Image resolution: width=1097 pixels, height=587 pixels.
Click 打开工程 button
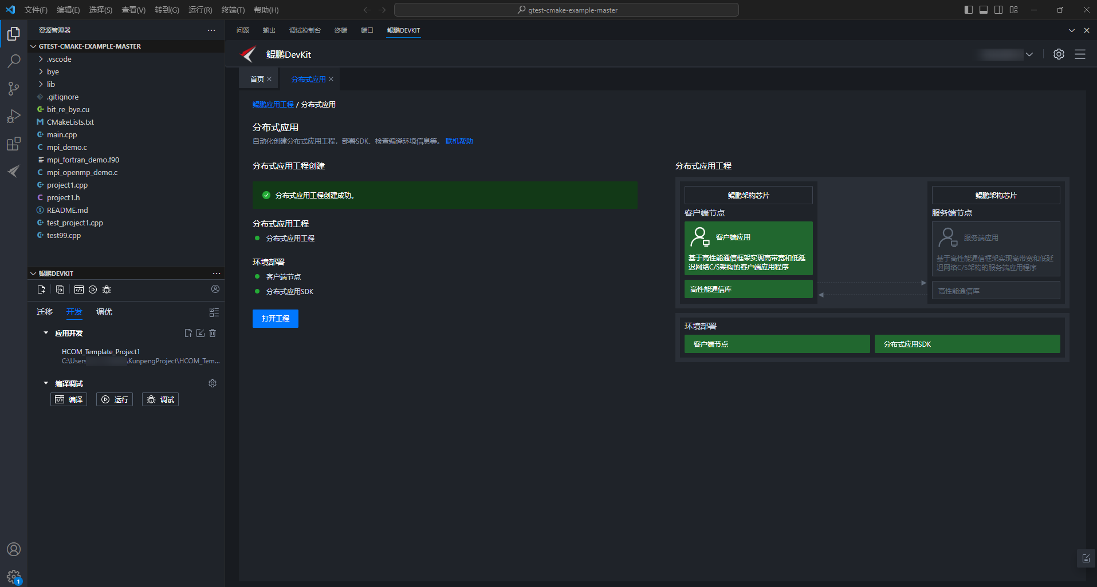coord(276,319)
